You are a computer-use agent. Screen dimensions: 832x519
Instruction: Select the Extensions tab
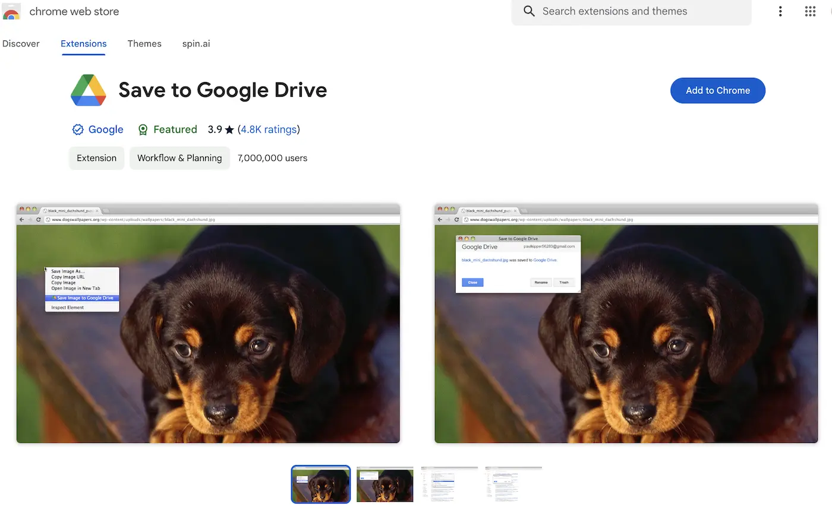point(83,43)
